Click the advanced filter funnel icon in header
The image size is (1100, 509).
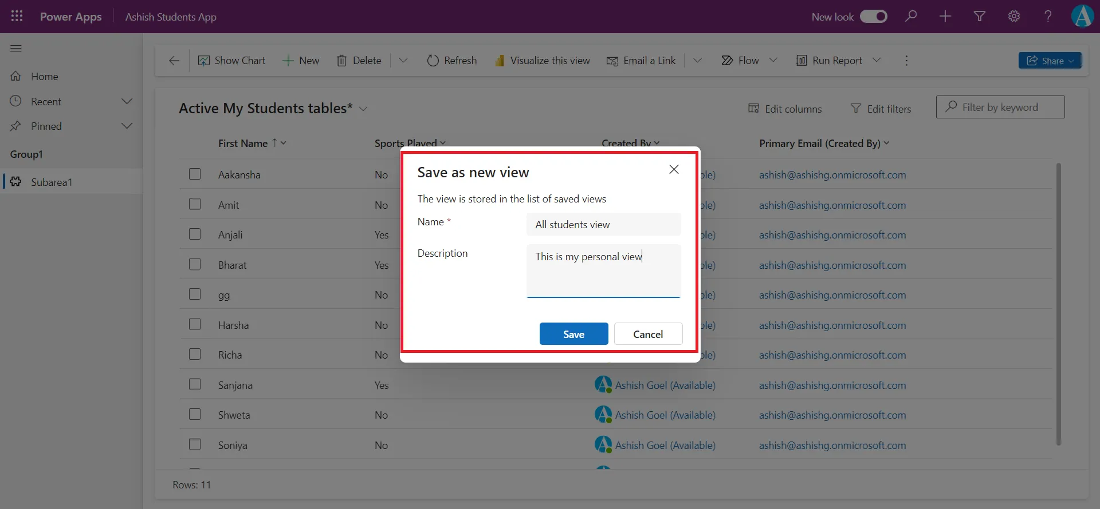pyautogui.click(x=980, y=17)
